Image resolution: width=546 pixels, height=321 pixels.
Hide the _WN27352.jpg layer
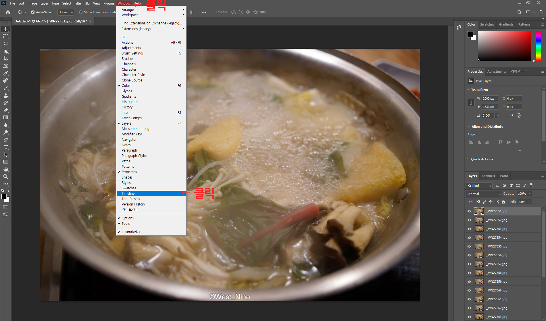click(469, 220)
